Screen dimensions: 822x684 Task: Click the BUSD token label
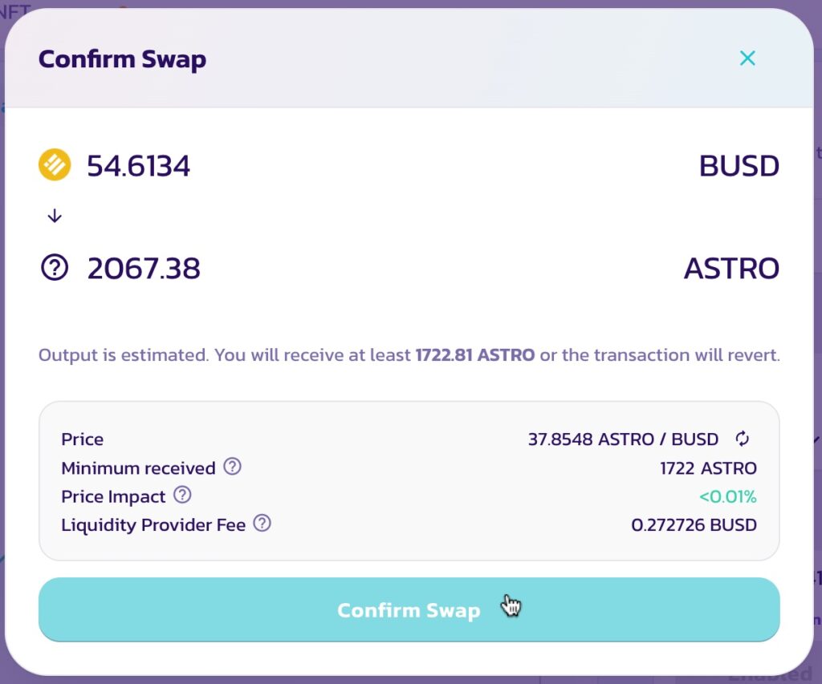pos(739,166)
